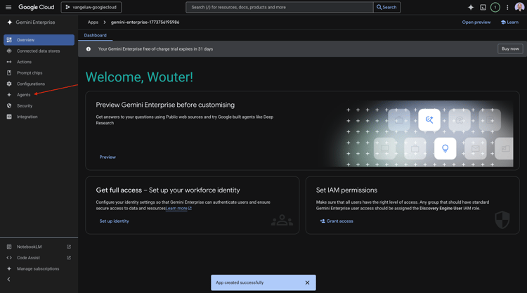The height and width of the screenshot is (293, 527).
Task: Click the Welcome, Wouter! heading
Action: coord(139,77)
